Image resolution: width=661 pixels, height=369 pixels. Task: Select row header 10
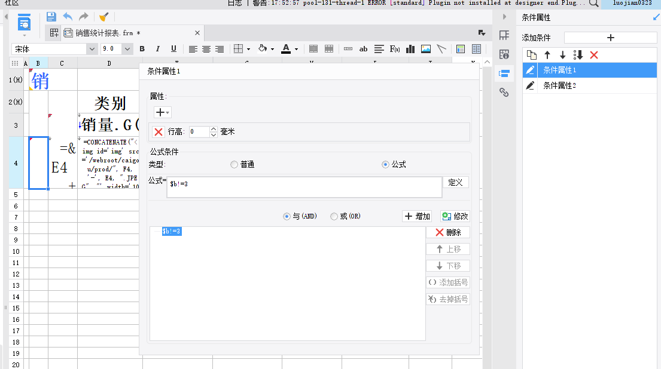pyautogui.click(x=16, y=251)
